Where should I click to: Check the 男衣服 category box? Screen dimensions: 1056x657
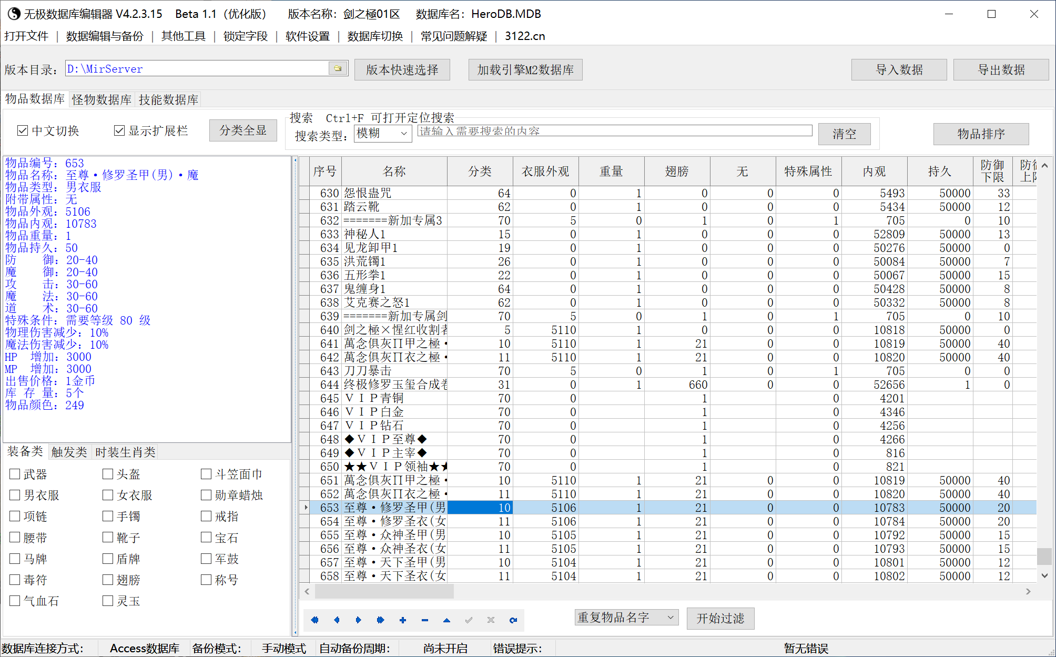tap(15, 496)
